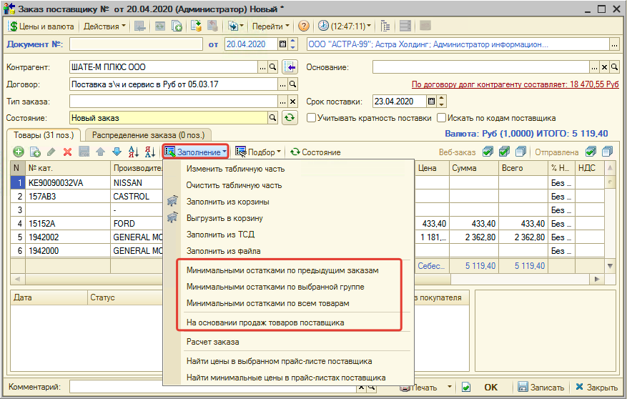The height and width of the screenshot is (399, 627).
Task: Open the Подбор dropdown
Action: 258,152
